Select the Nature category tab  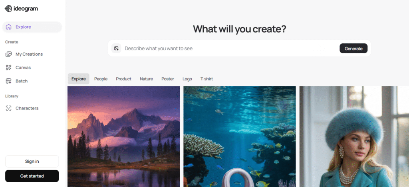[x=146, y=79]
